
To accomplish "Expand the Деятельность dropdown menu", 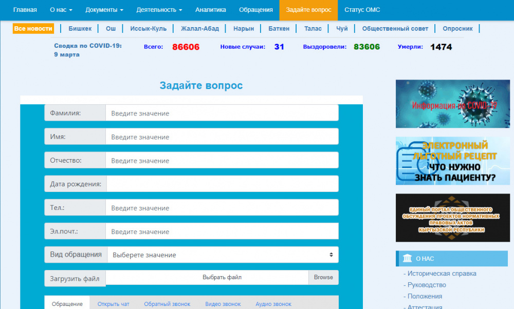I will pyautogui.click(x=159, y=10).
